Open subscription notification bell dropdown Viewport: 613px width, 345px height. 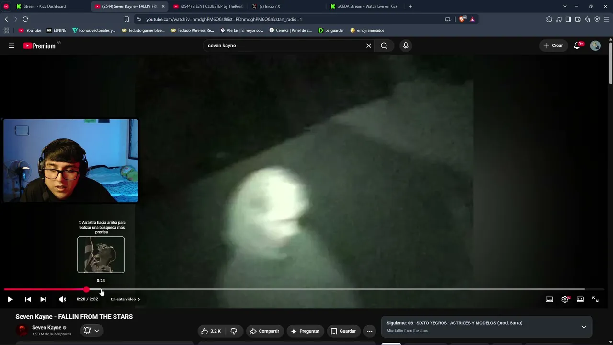click(x=91, y=331)
